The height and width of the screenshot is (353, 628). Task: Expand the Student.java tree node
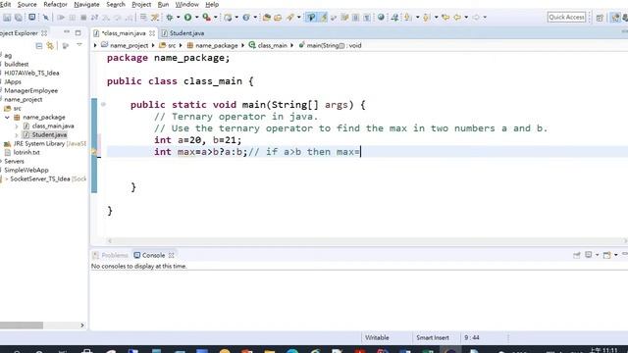(x=17, y=135)
